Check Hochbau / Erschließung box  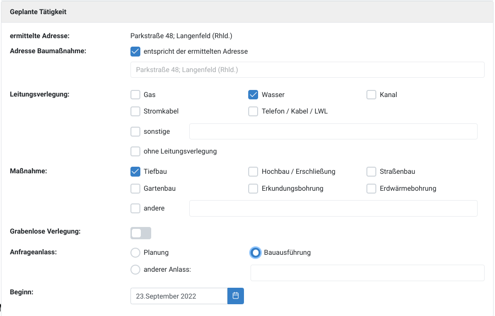(x=253, y=171)
